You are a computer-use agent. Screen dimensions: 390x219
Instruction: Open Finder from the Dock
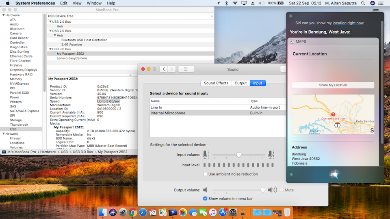[x=103, y=213]
